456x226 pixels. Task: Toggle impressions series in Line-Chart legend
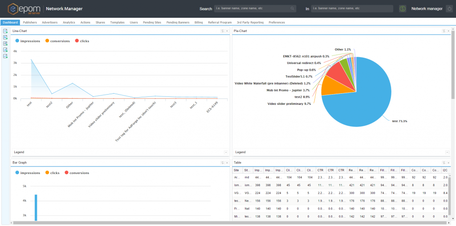[x=28, y=41]
